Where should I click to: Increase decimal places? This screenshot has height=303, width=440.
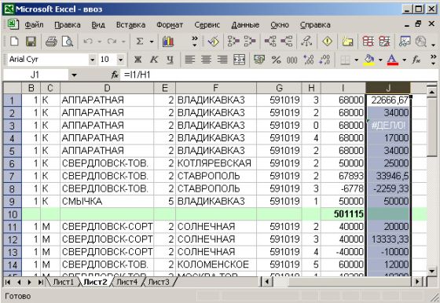point(308,60)
